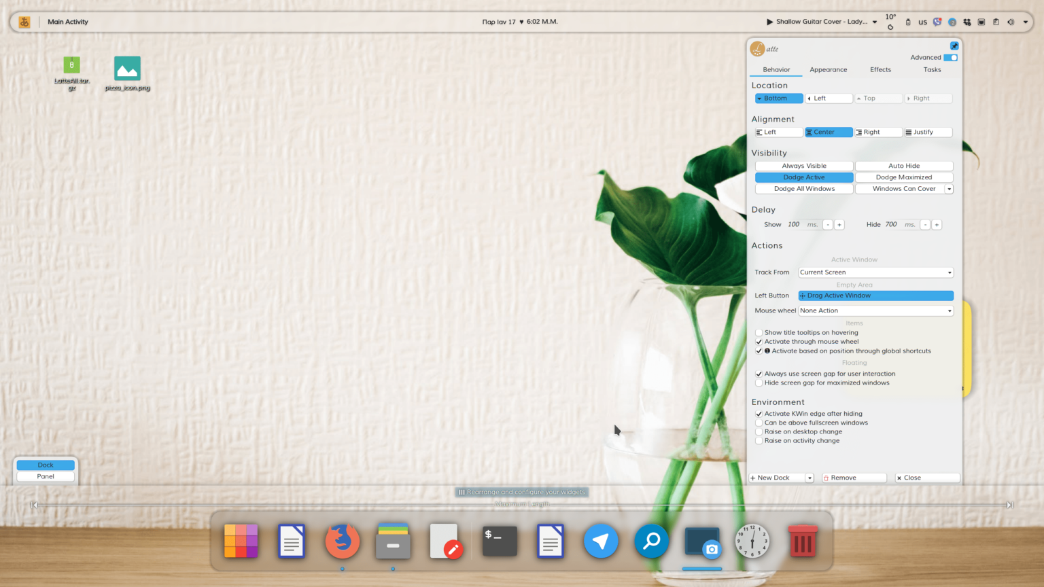Open the search tool from the dock
This screenshot has height=587, width=1044.
click(x=651, y=541)
